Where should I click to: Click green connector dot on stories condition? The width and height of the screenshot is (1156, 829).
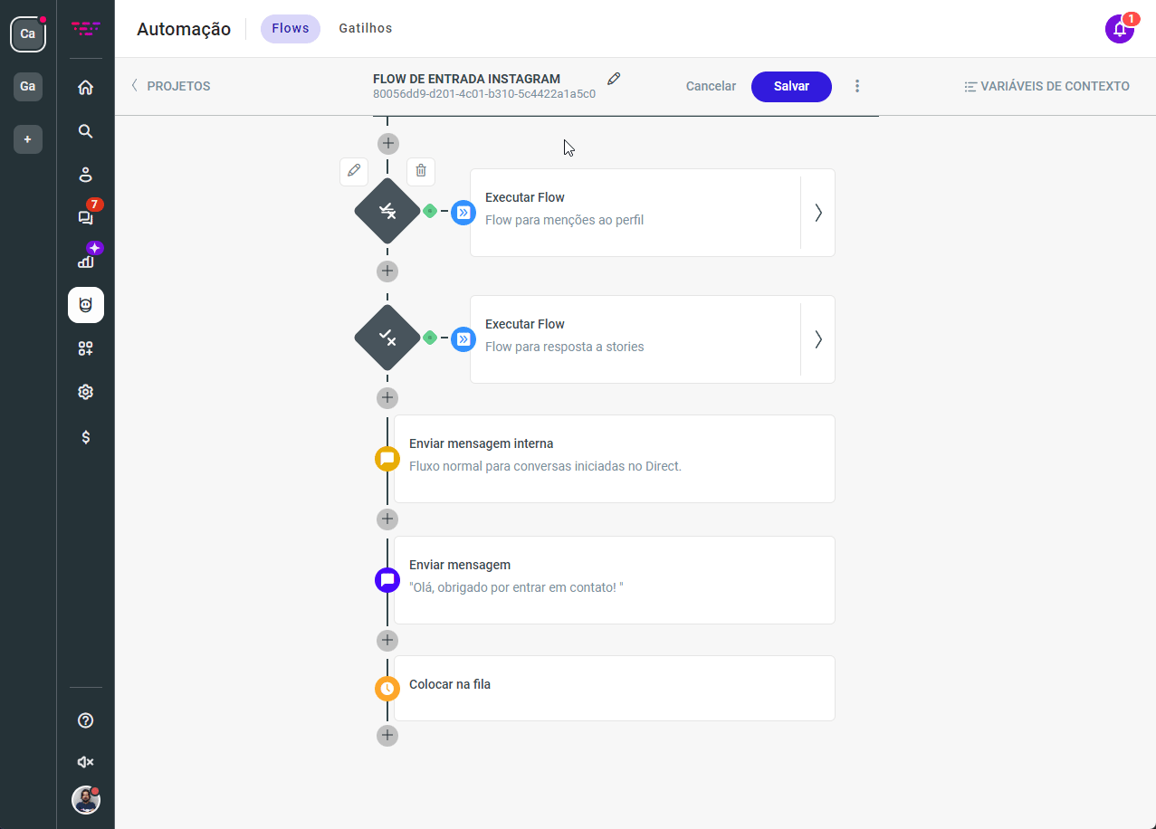point(430,338)
